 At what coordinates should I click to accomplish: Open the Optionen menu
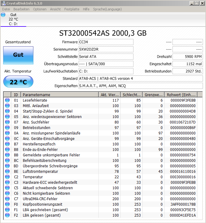(x=40, y=9)
